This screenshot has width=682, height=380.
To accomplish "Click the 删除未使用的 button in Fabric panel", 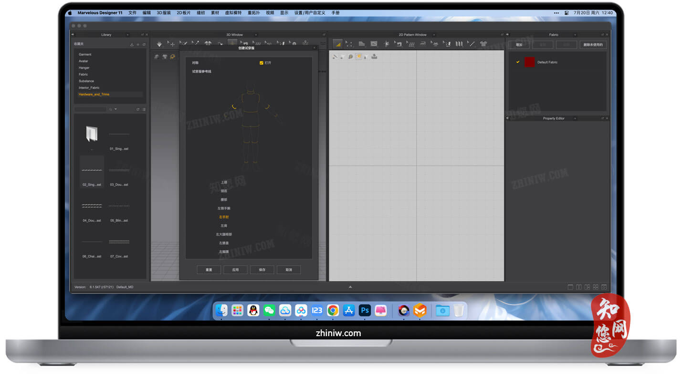I will [x=593, y=44].
